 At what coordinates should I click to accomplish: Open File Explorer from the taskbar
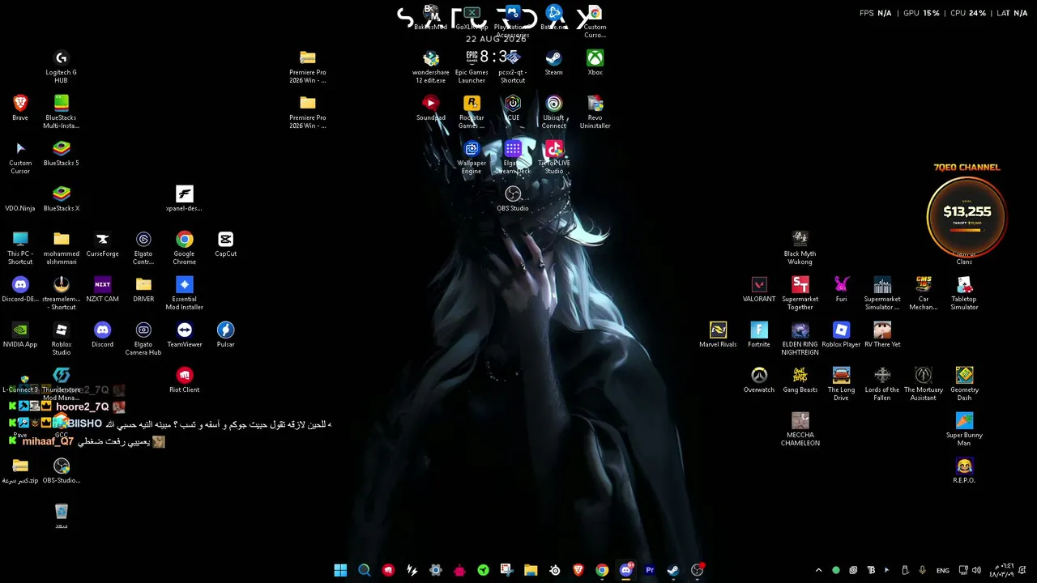531,570
